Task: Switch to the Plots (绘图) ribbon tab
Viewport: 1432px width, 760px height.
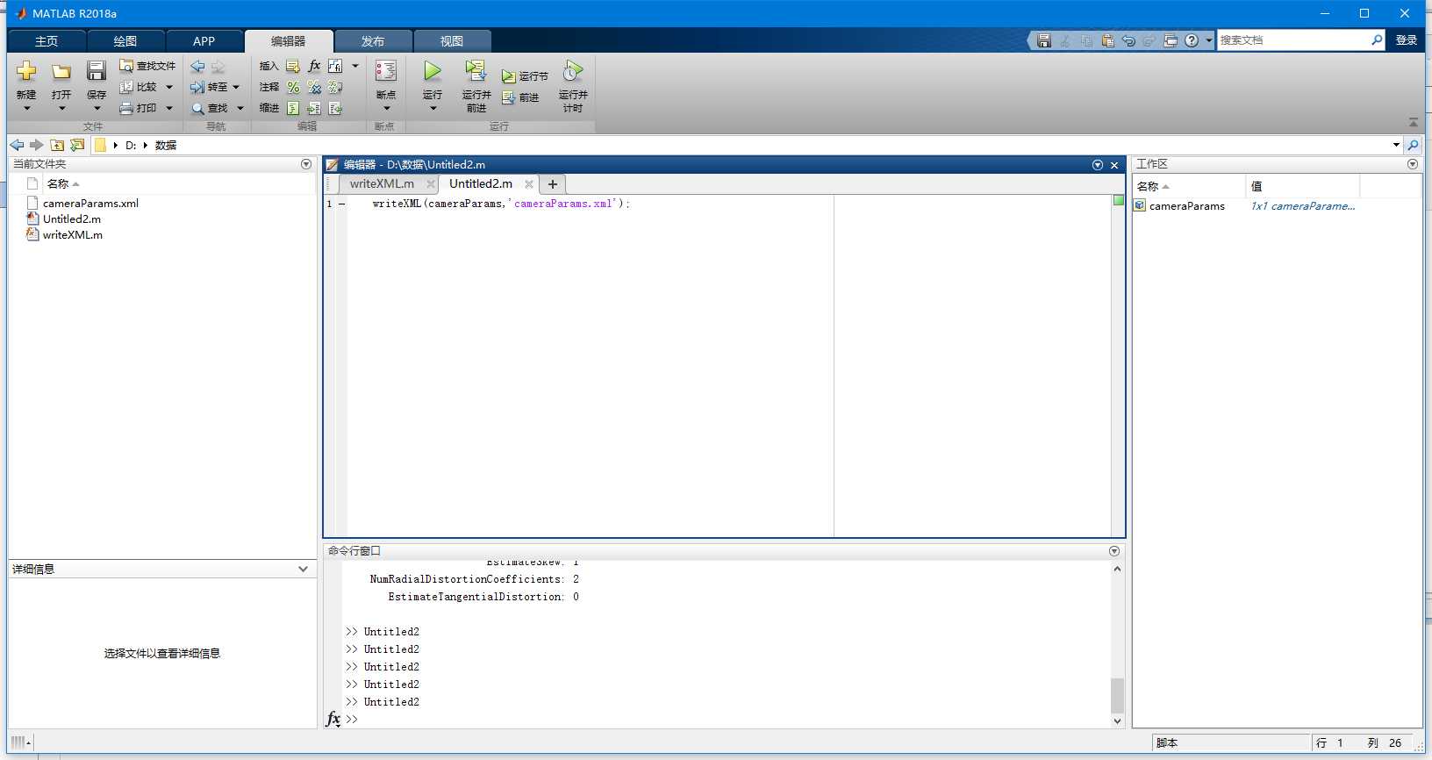Action: tap(125, 41)
